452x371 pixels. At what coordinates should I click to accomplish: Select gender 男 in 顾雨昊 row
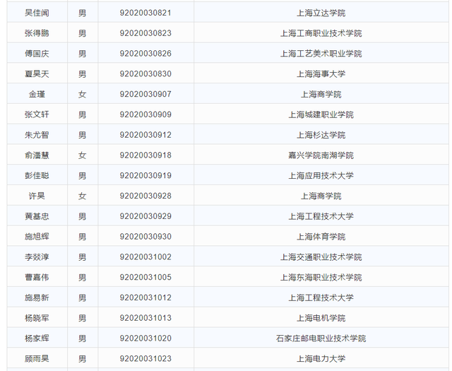(x=83, y=358)
